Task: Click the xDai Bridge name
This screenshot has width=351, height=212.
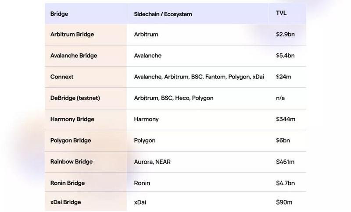Action: 65,202
